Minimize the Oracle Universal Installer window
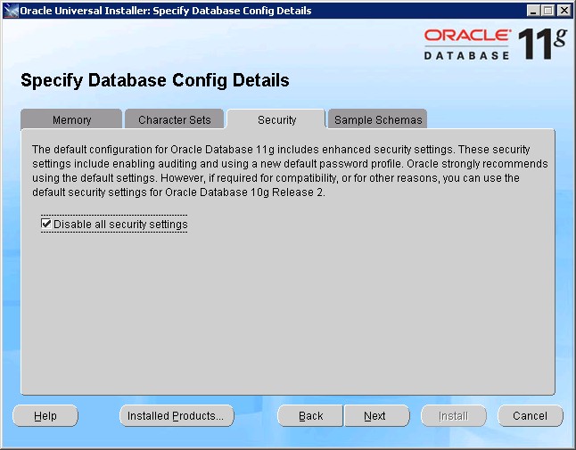This screenshot has width=576, height=450. point(532,11)
